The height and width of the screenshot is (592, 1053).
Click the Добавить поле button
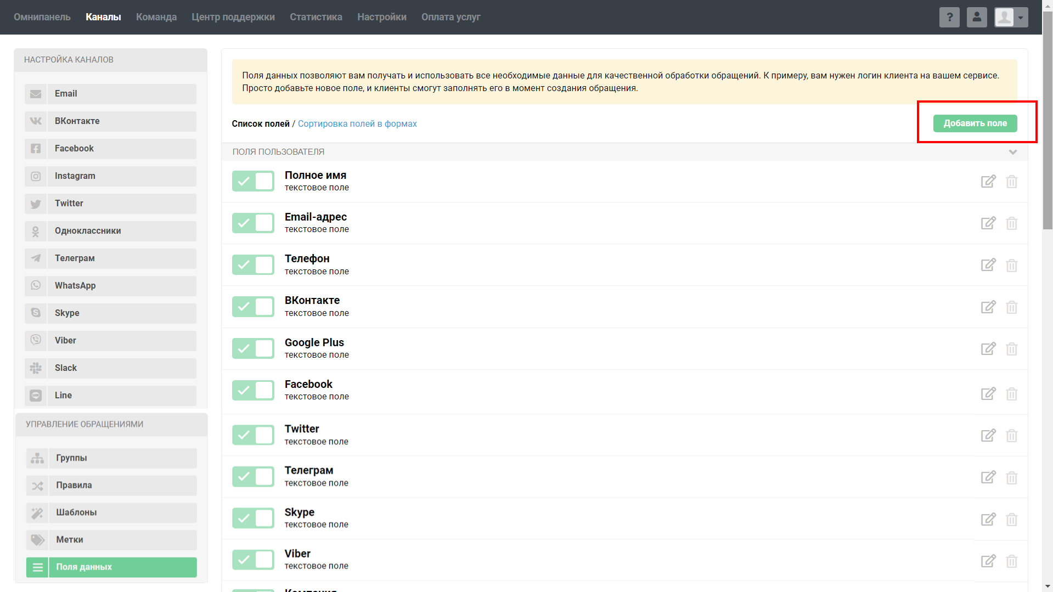(975, 123)
